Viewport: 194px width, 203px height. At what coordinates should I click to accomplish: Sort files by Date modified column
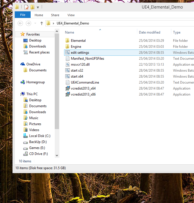tap(149, 32)
